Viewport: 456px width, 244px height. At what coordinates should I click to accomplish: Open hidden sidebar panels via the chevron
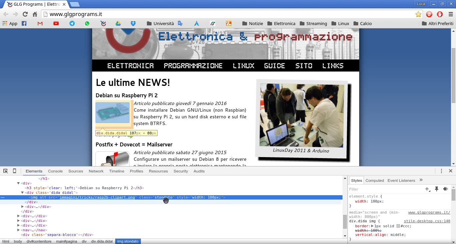click(x=421, y=180)
